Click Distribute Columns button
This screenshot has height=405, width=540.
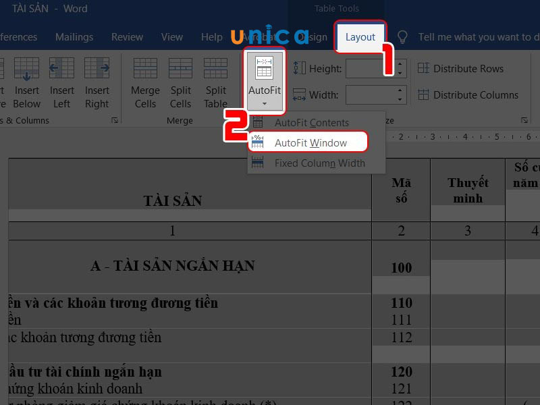click(x=468, y=94)
